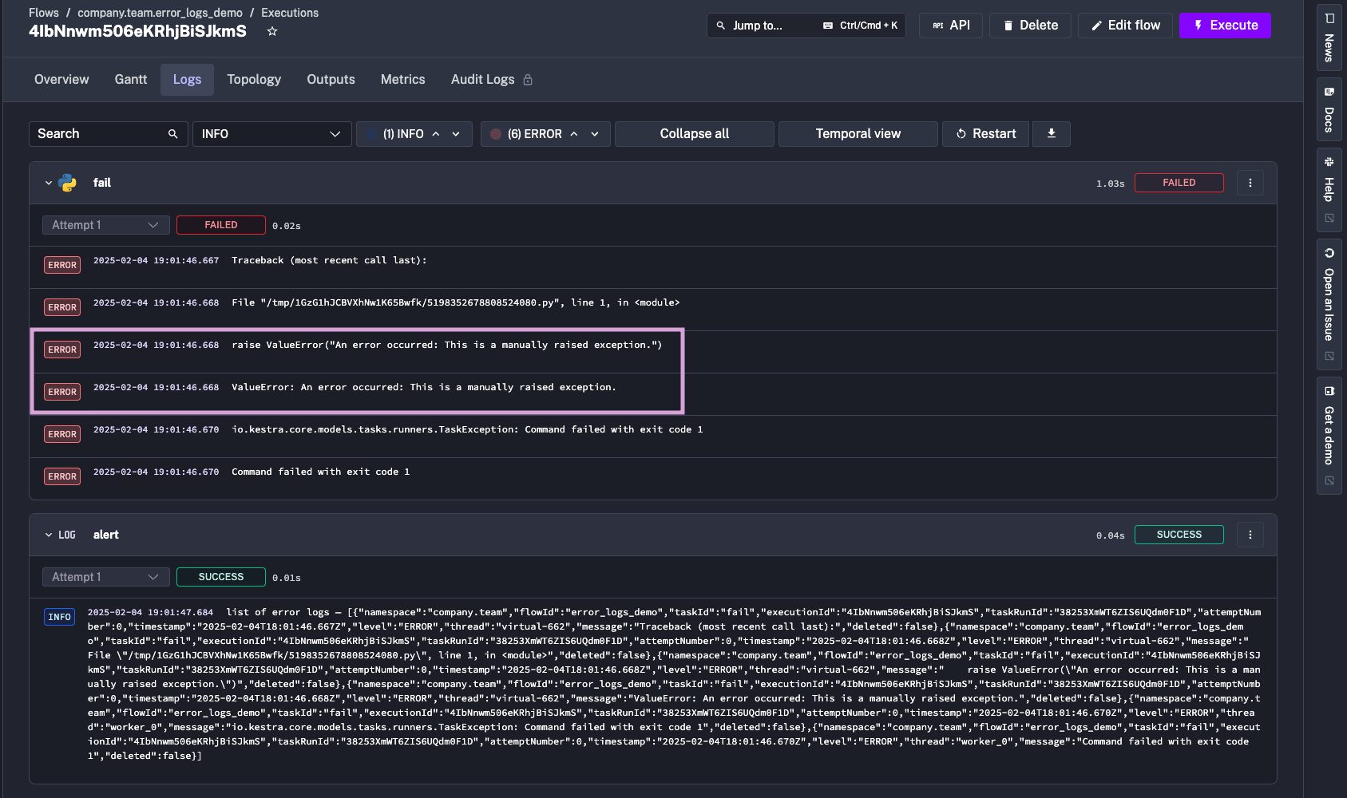Click the Edit flow button

(x=1125, y=26)
